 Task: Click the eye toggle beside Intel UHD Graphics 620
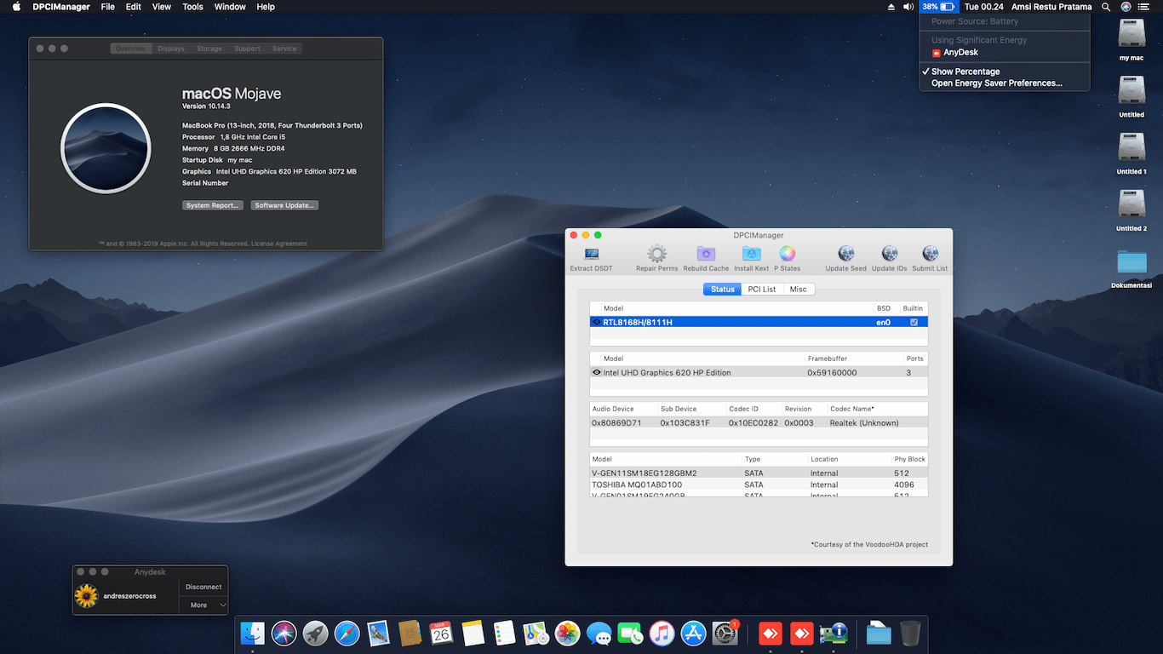[596, 372]
